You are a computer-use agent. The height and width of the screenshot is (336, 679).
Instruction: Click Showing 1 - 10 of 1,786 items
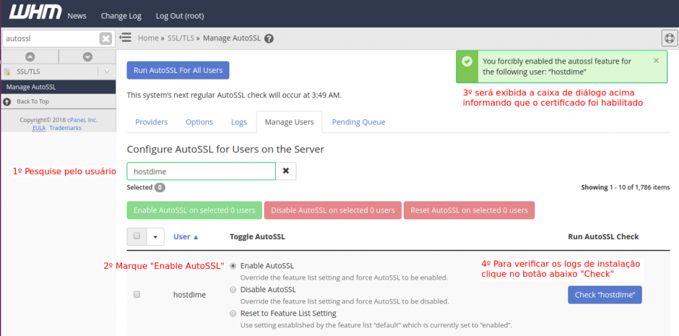625,188
